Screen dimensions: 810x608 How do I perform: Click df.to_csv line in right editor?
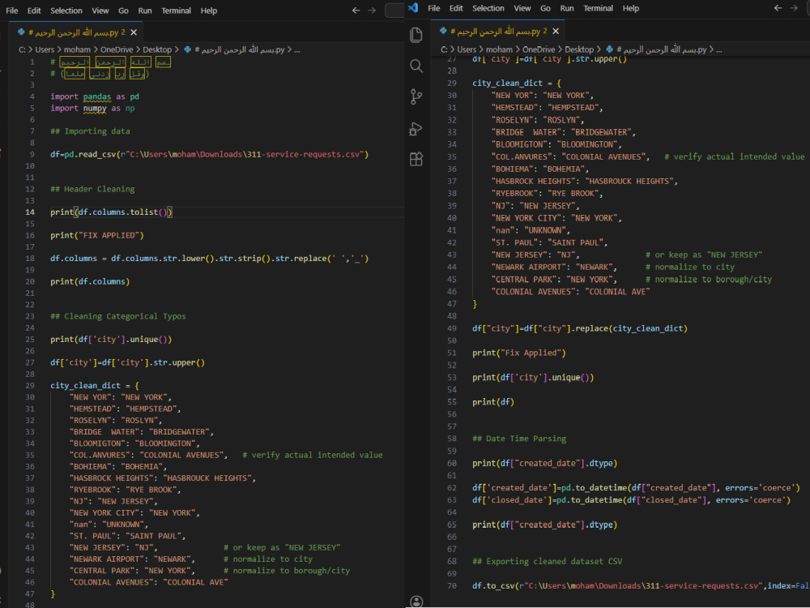(x=641, y=586)
